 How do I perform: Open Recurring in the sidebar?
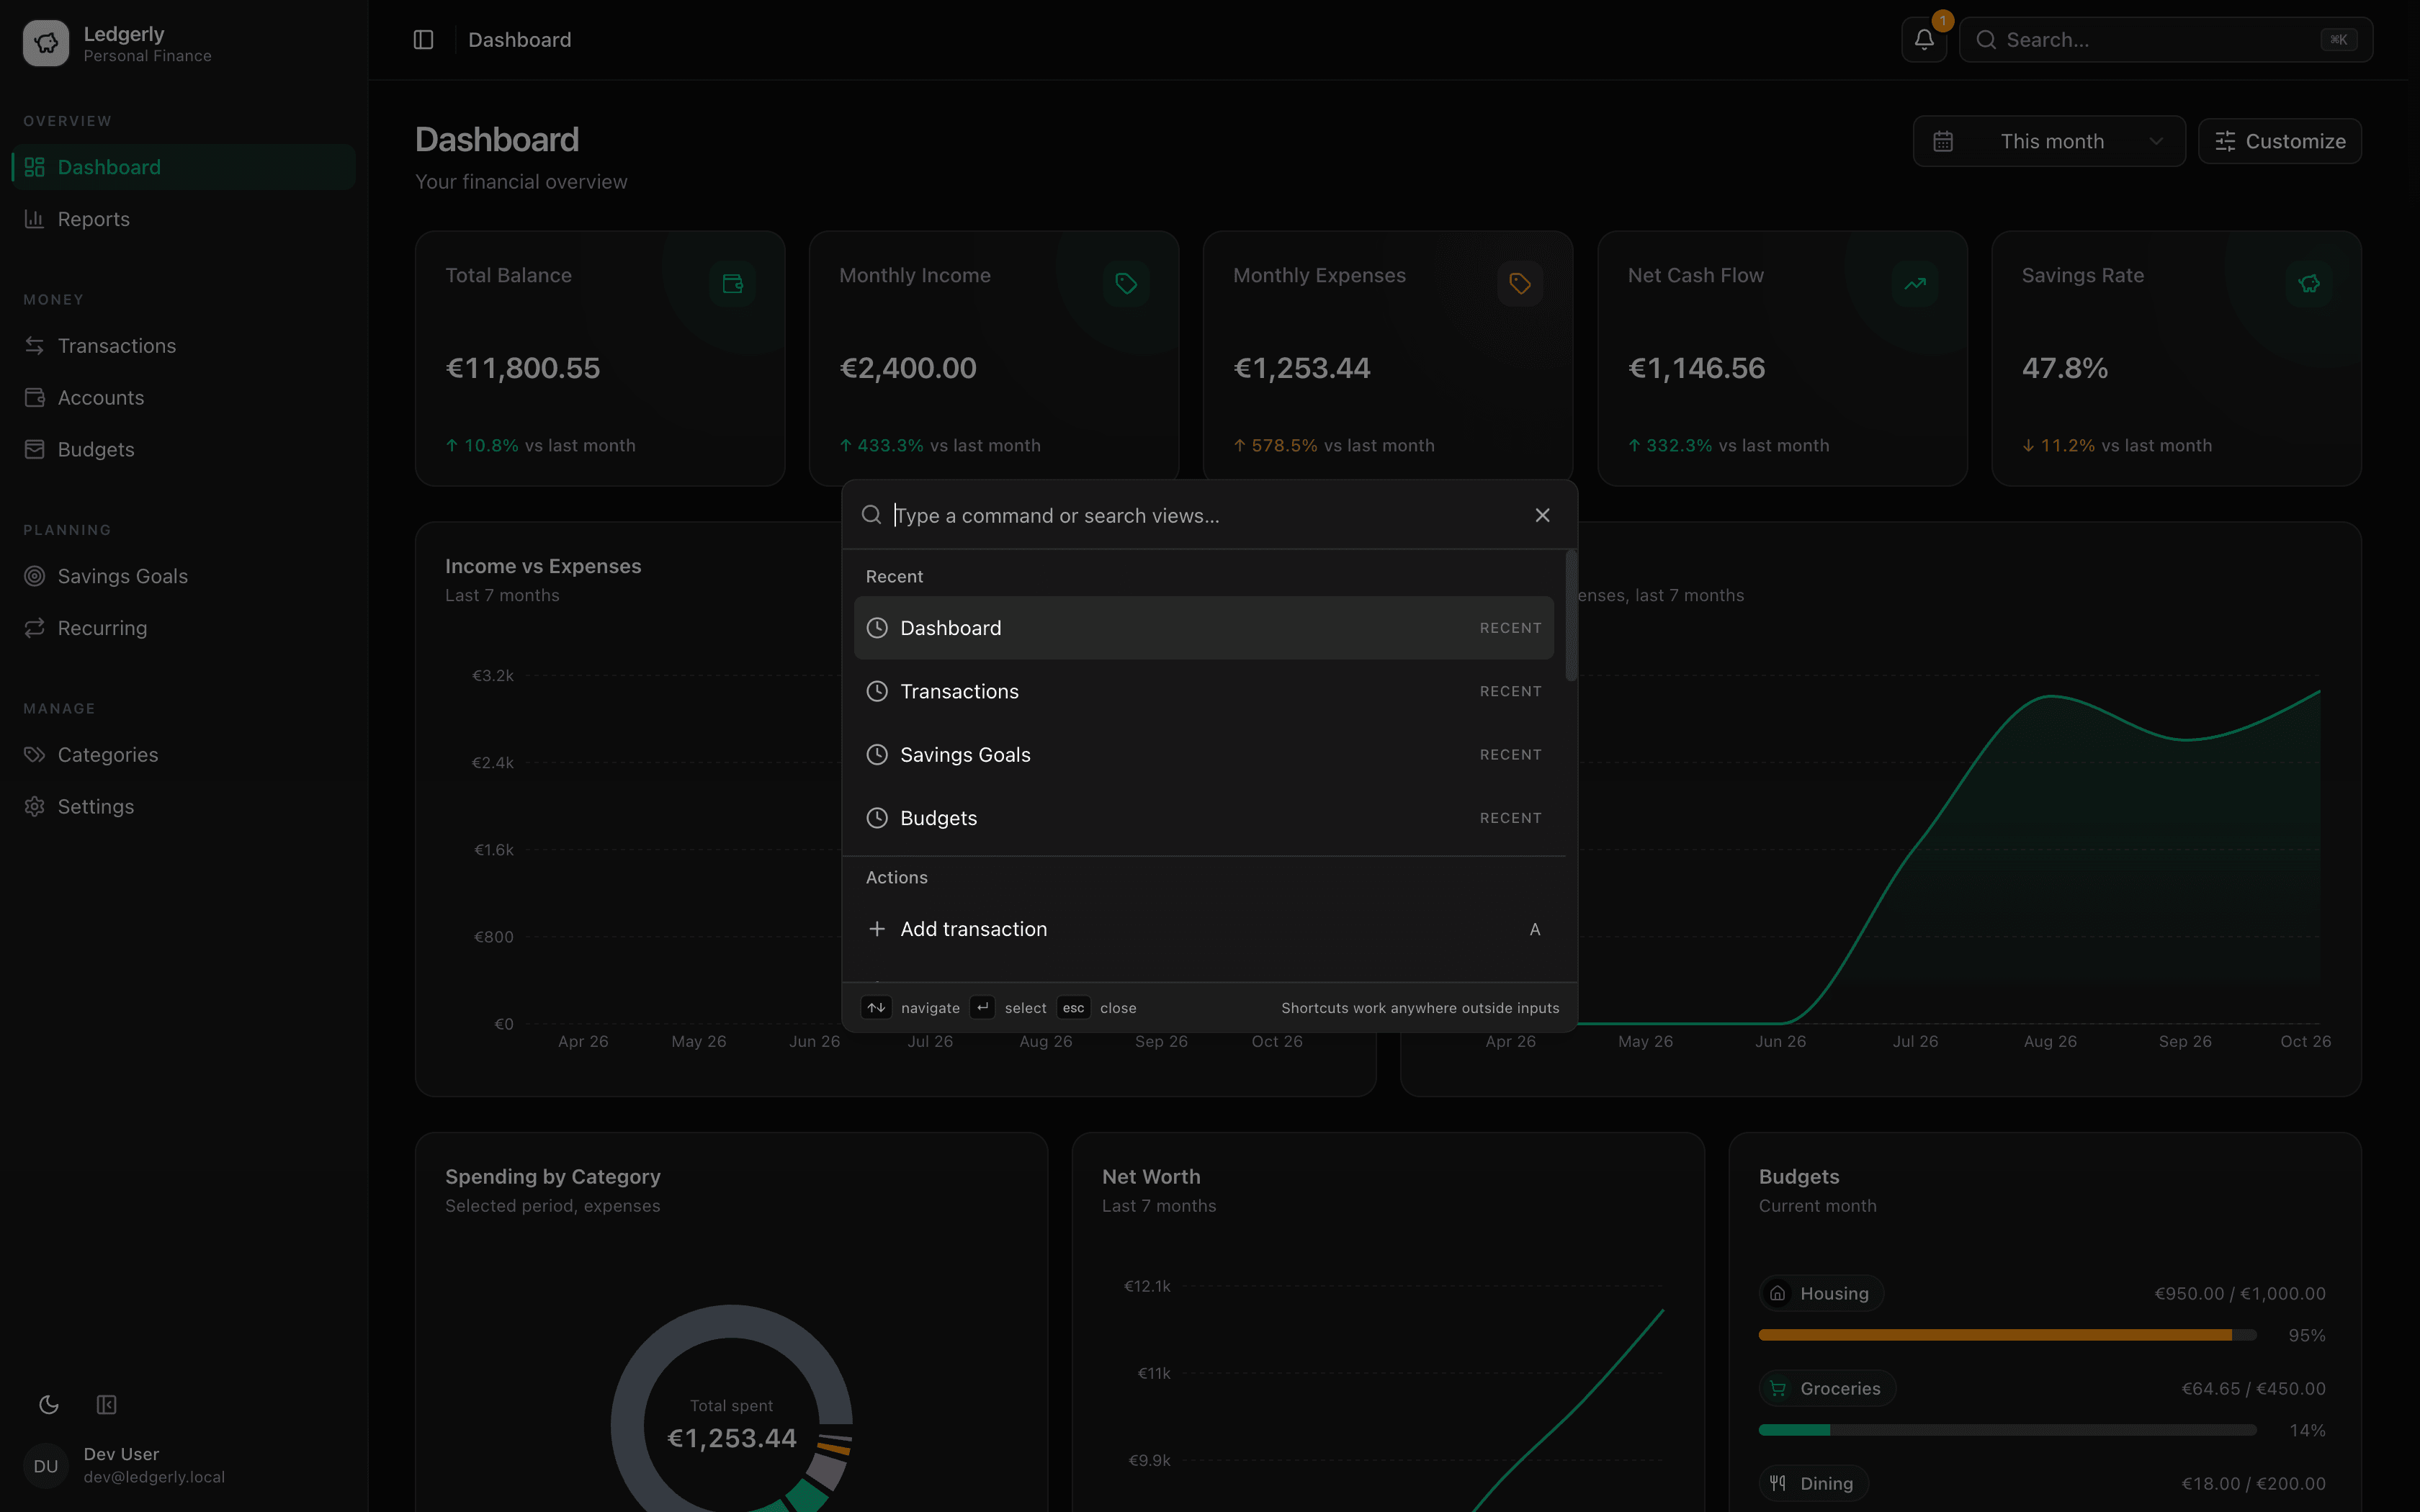coord(184,628)
